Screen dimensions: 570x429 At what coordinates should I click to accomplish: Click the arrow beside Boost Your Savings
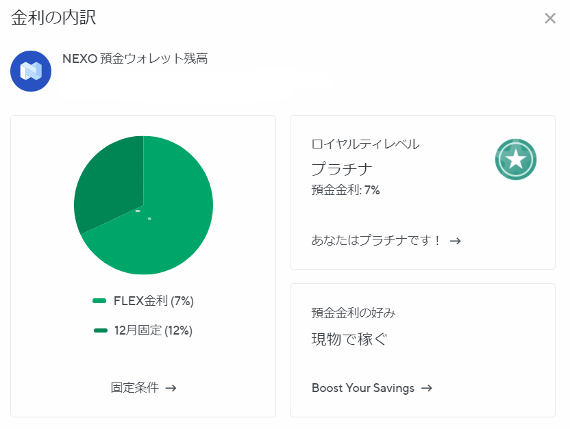pyautogui.click(x=427, y=388)
